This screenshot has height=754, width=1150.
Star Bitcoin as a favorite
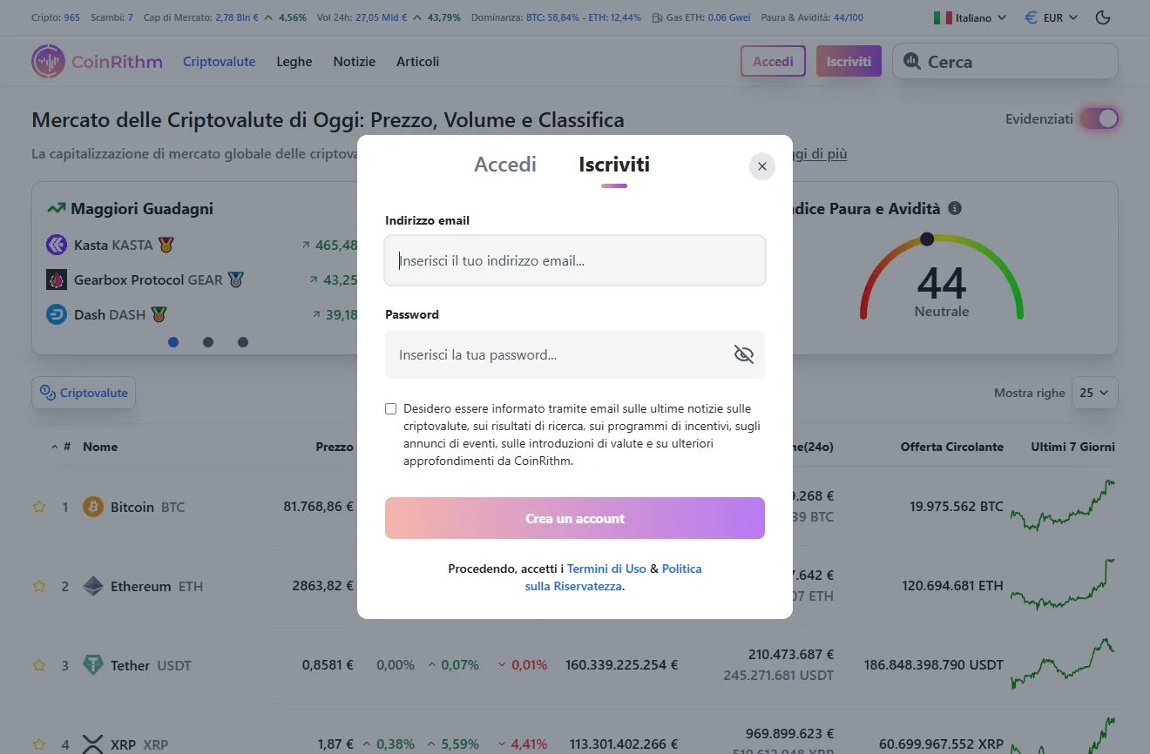pos(38,506)
